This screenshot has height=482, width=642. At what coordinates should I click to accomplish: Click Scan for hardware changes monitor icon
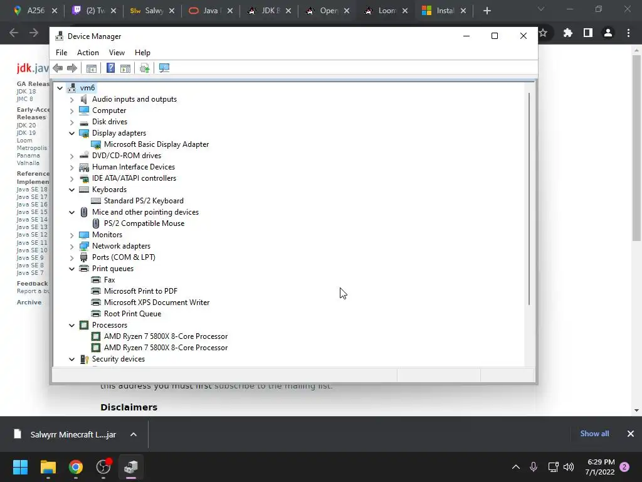[x=164, y=68]
